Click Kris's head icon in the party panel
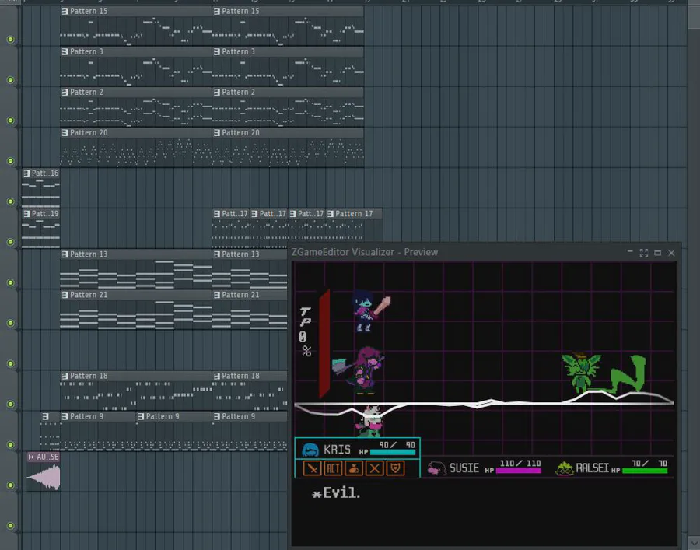Image resolution: width=700 pixels, height=550 pixels. (310, 449)
